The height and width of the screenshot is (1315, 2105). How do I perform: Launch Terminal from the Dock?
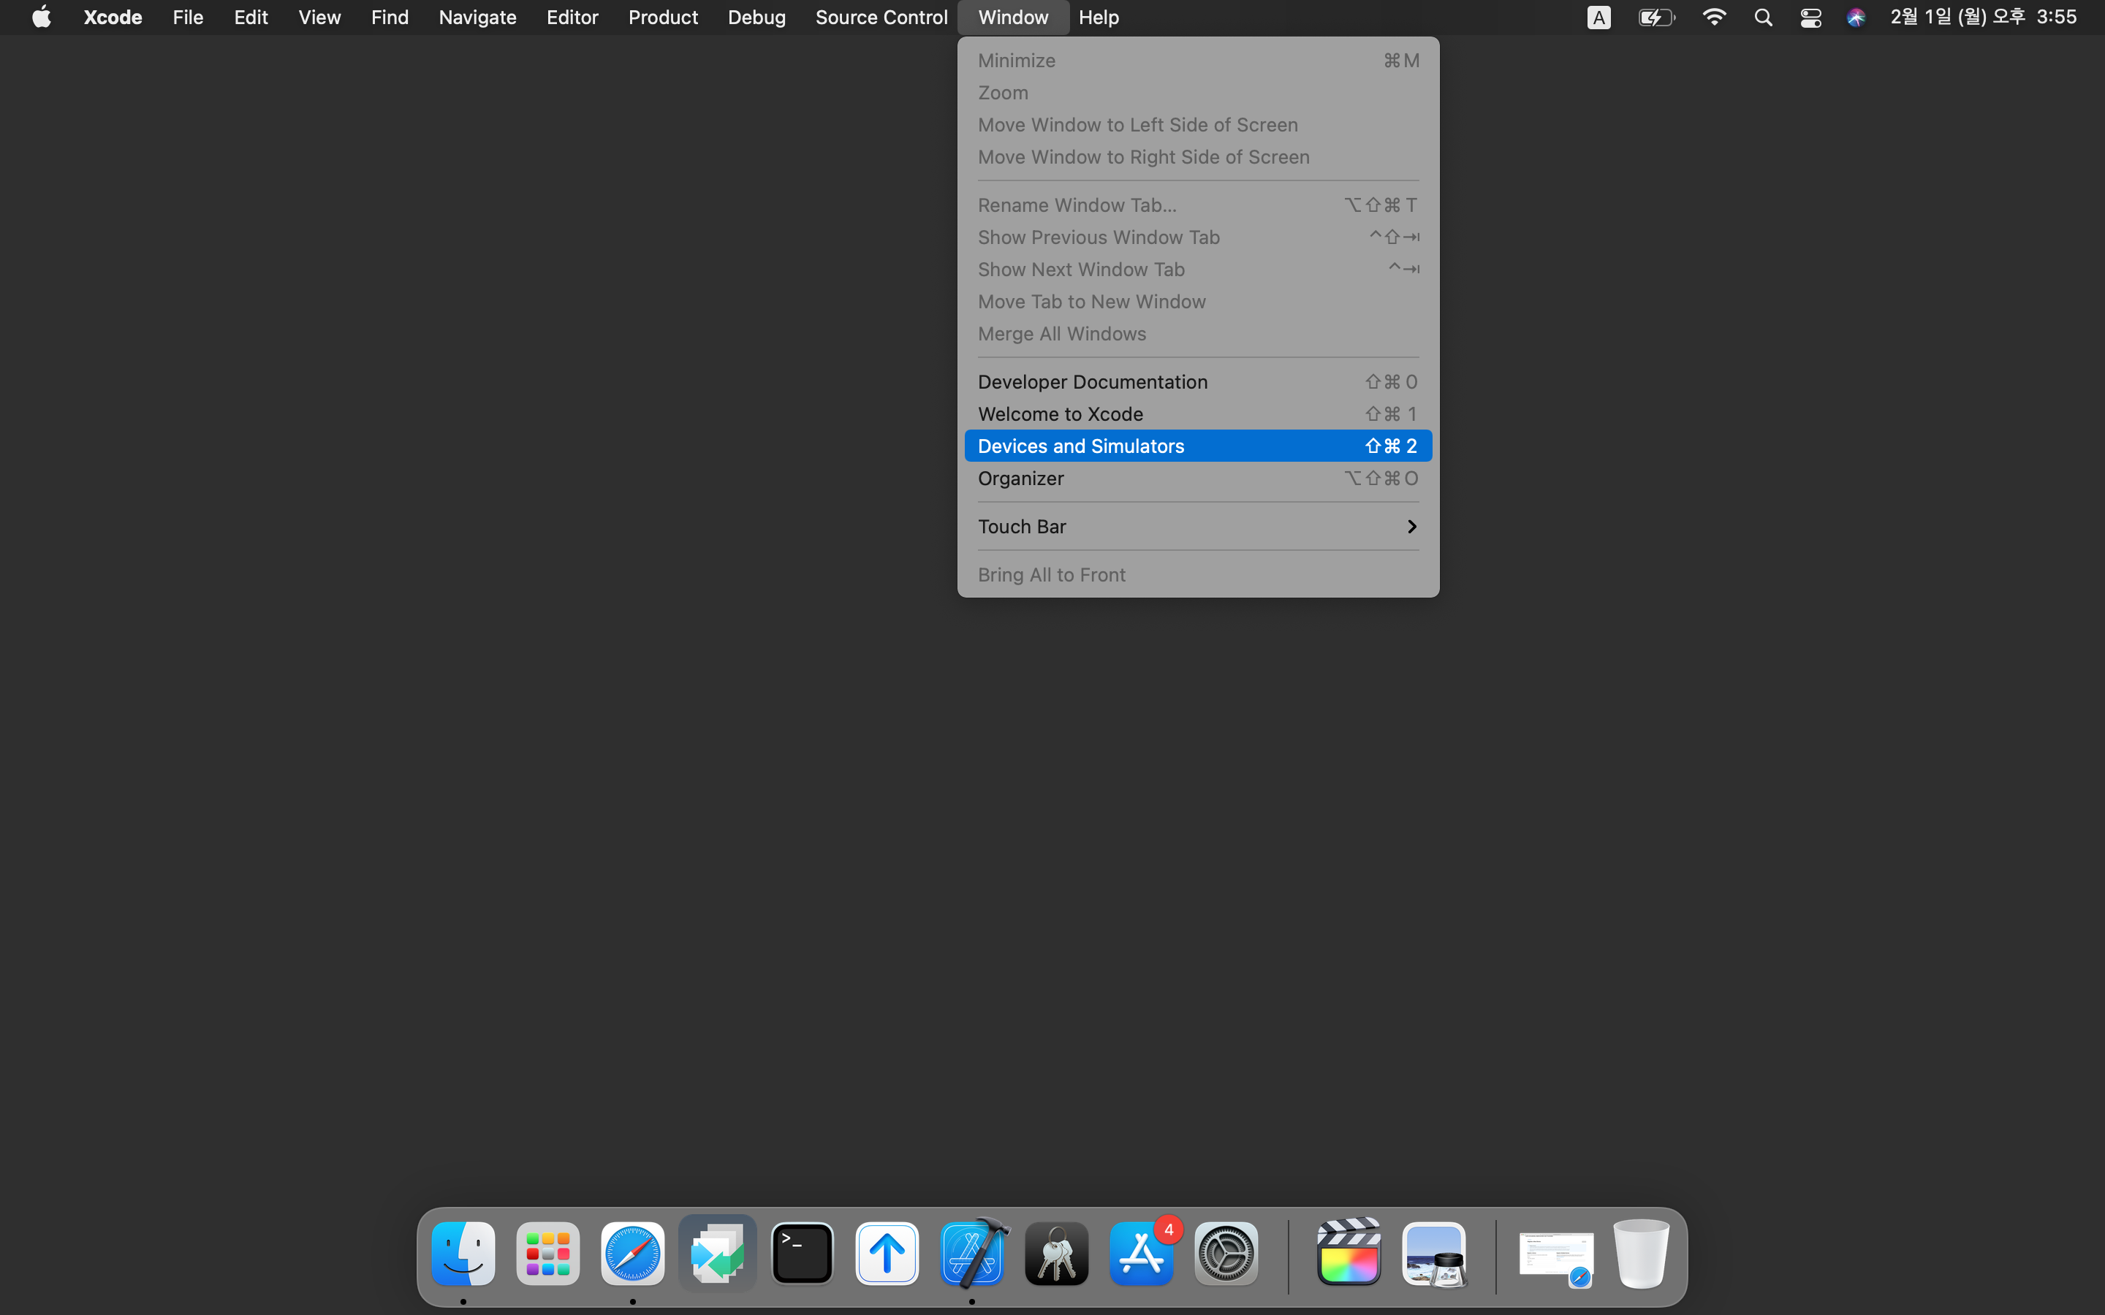tap(802, 1253)
